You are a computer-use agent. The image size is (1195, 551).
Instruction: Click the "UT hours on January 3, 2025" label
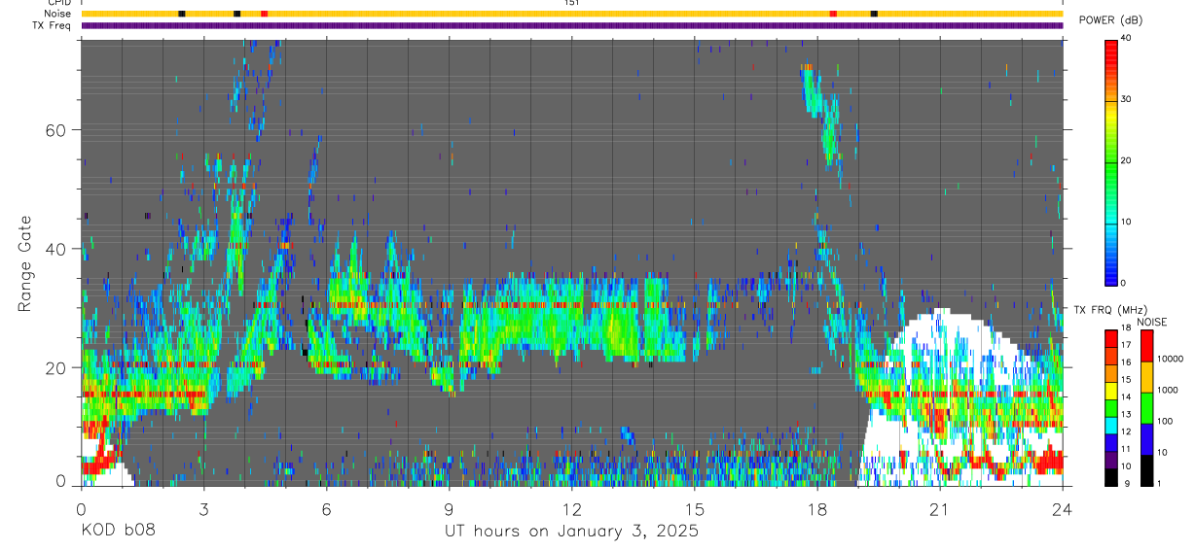click(x=571, y=532)
